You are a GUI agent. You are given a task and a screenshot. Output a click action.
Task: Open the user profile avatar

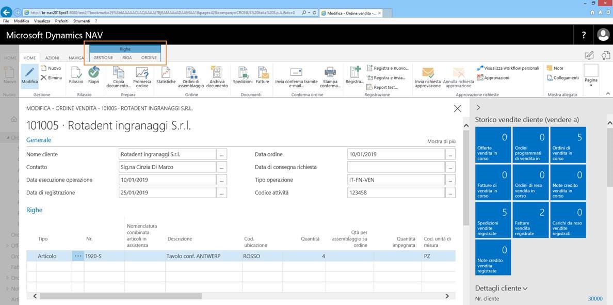click(604, 35)
